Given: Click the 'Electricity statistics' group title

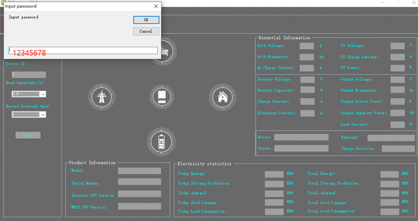Looking at the screenshot, I should pyautogui.click(x=204, y=164).
